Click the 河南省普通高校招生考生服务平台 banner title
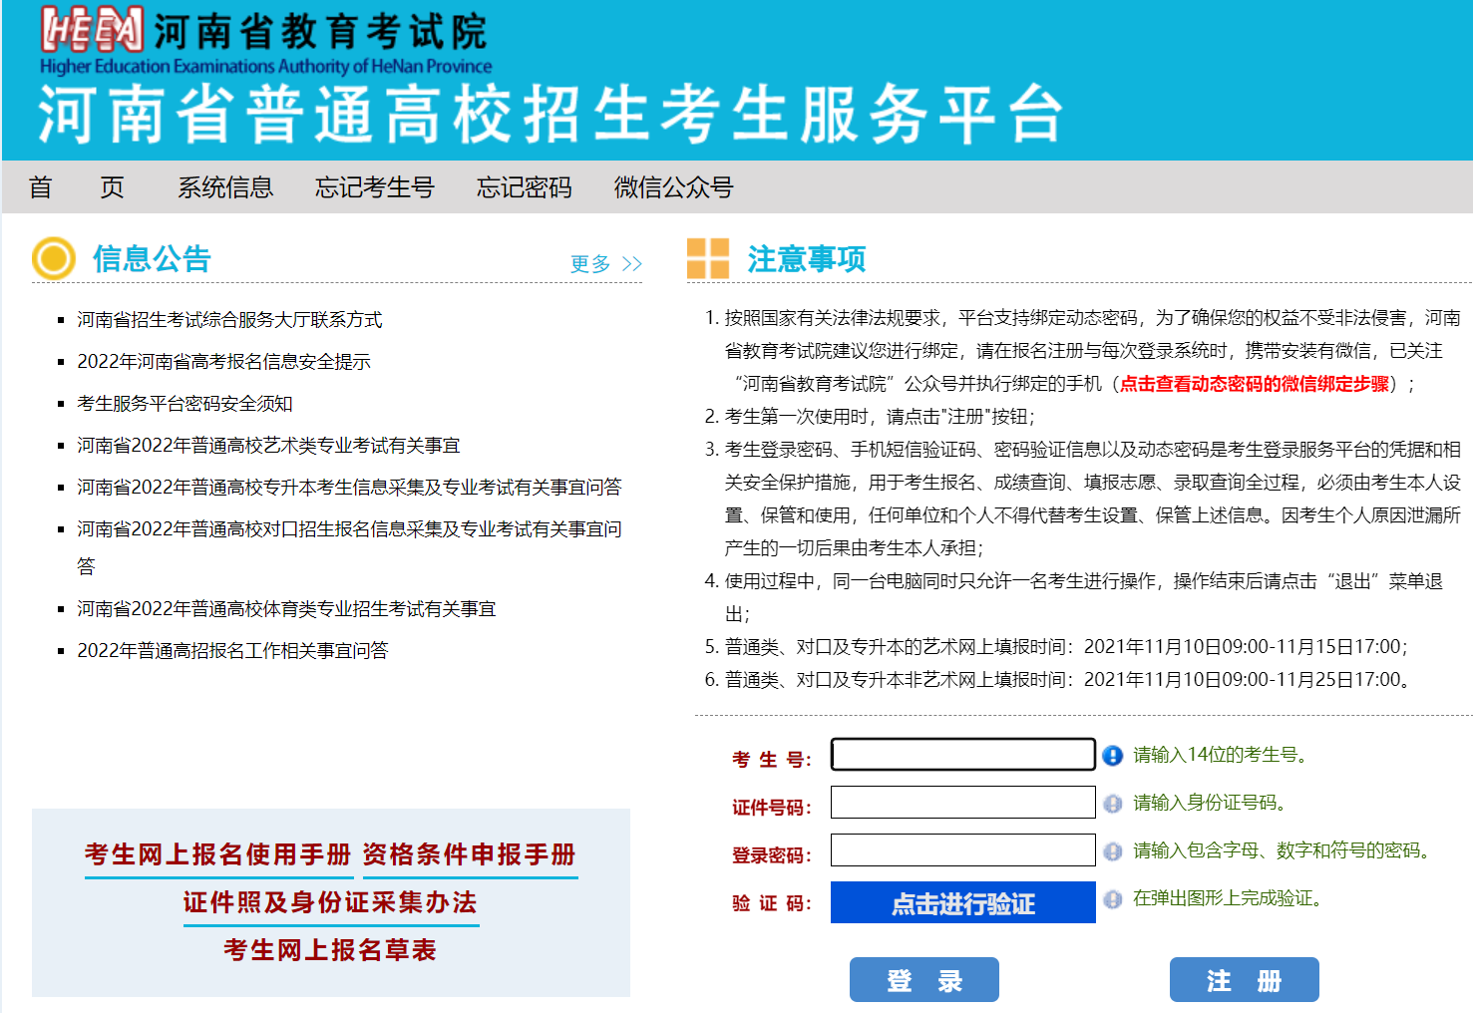The image size is (1473, 1013). click(552, 115)
